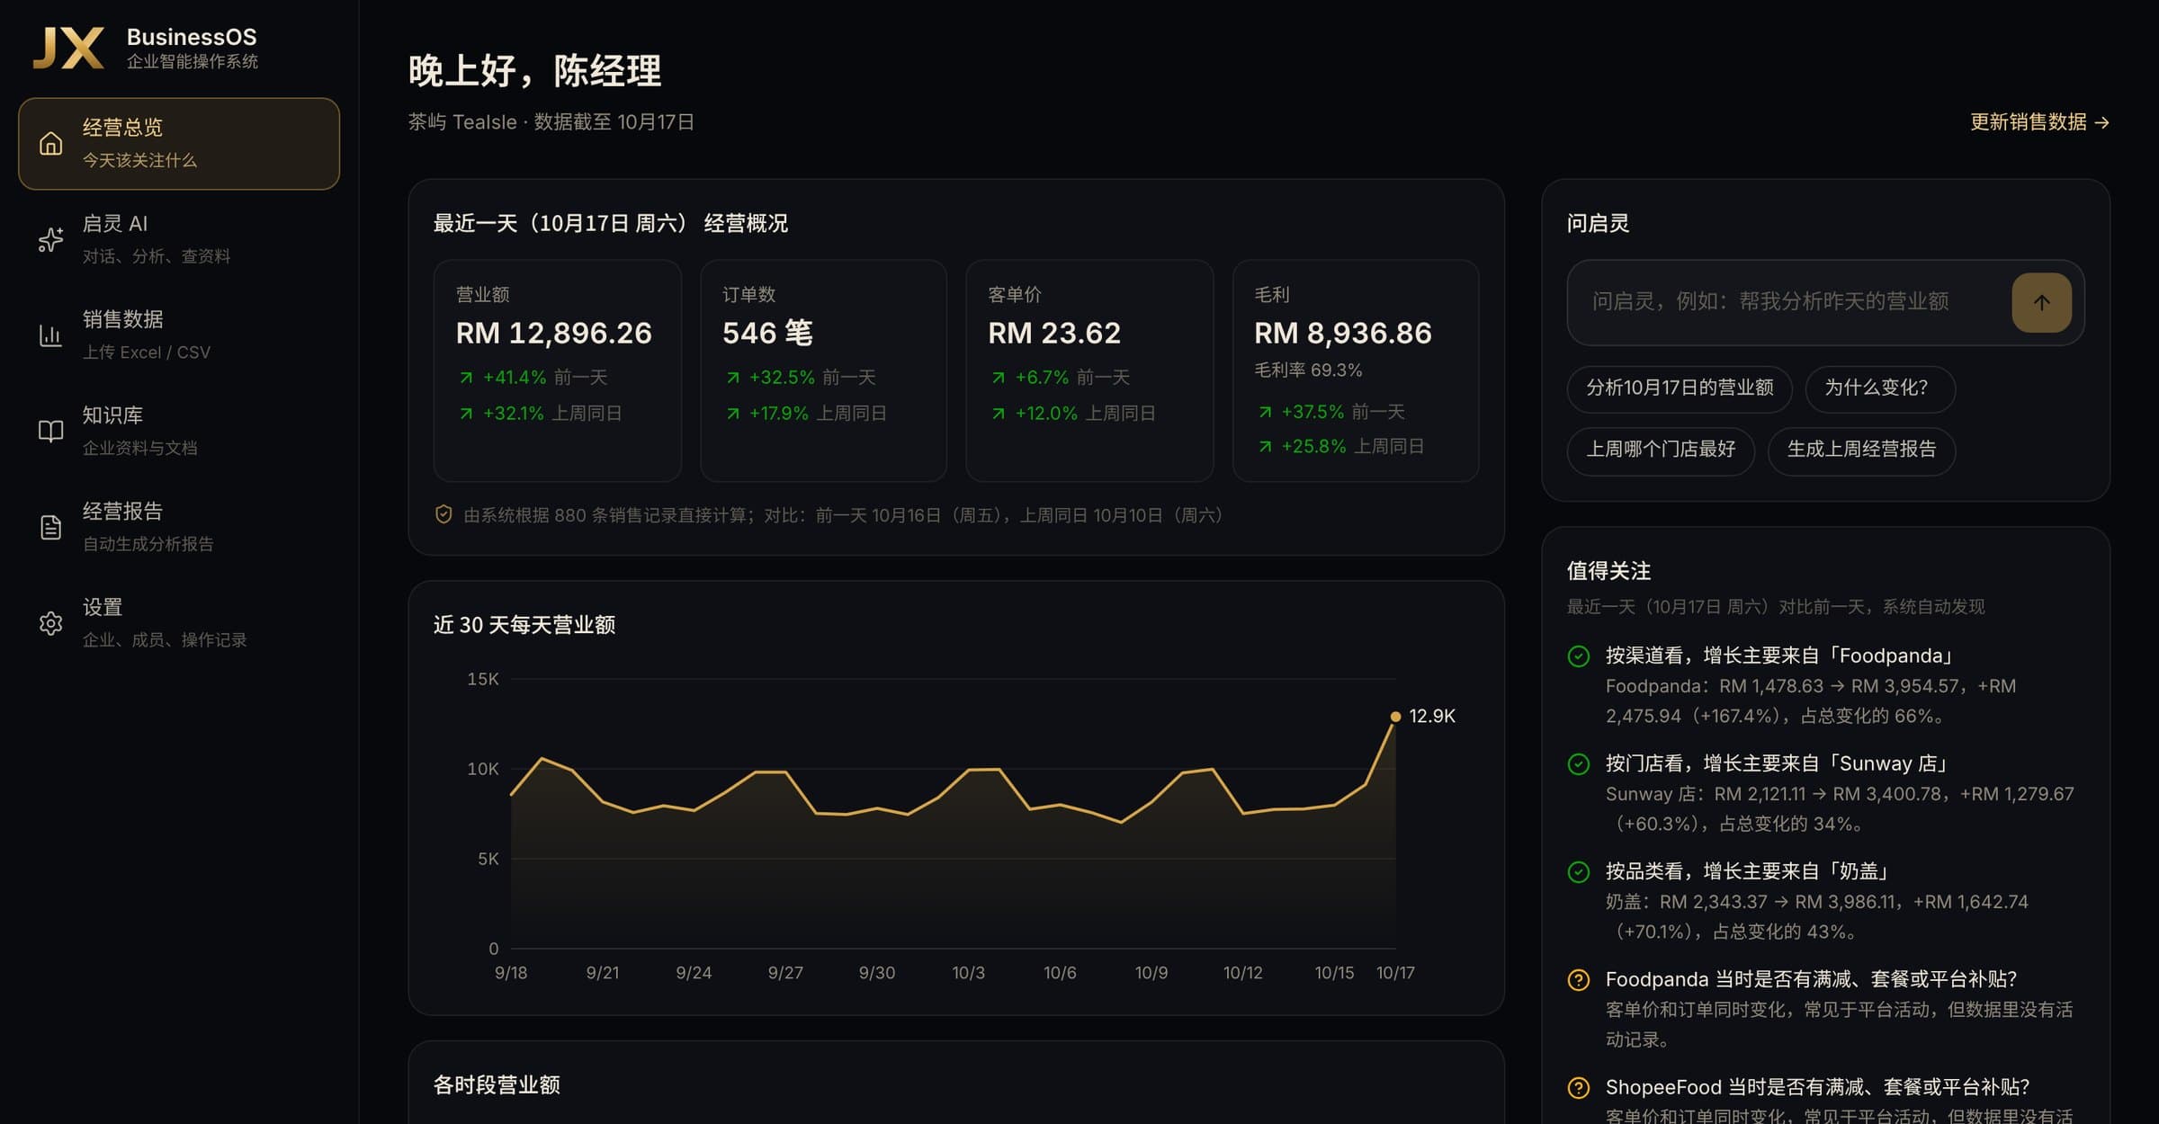2159x1124 pixels.
Task: Select the 分析10月17日的营业额 suggestion chip
Action: coord(1680,388)
